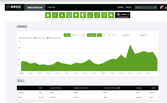Viewport: 167px width, 103px height.
Task: Expand the English language dropdown
Action: [x=129, y=7]
